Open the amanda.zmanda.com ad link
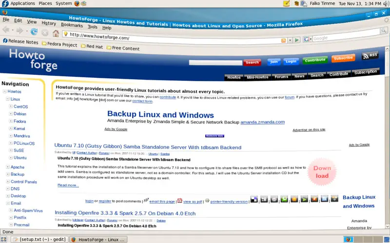This screenshot has height=243, width=390. [x=262, y=122]
